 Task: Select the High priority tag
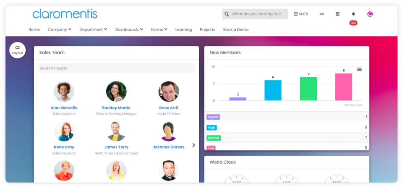tap(211, 128)
